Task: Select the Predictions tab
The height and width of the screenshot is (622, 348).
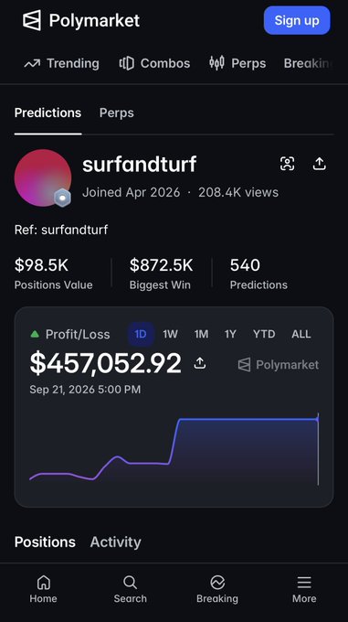Action: pos(47,113)
